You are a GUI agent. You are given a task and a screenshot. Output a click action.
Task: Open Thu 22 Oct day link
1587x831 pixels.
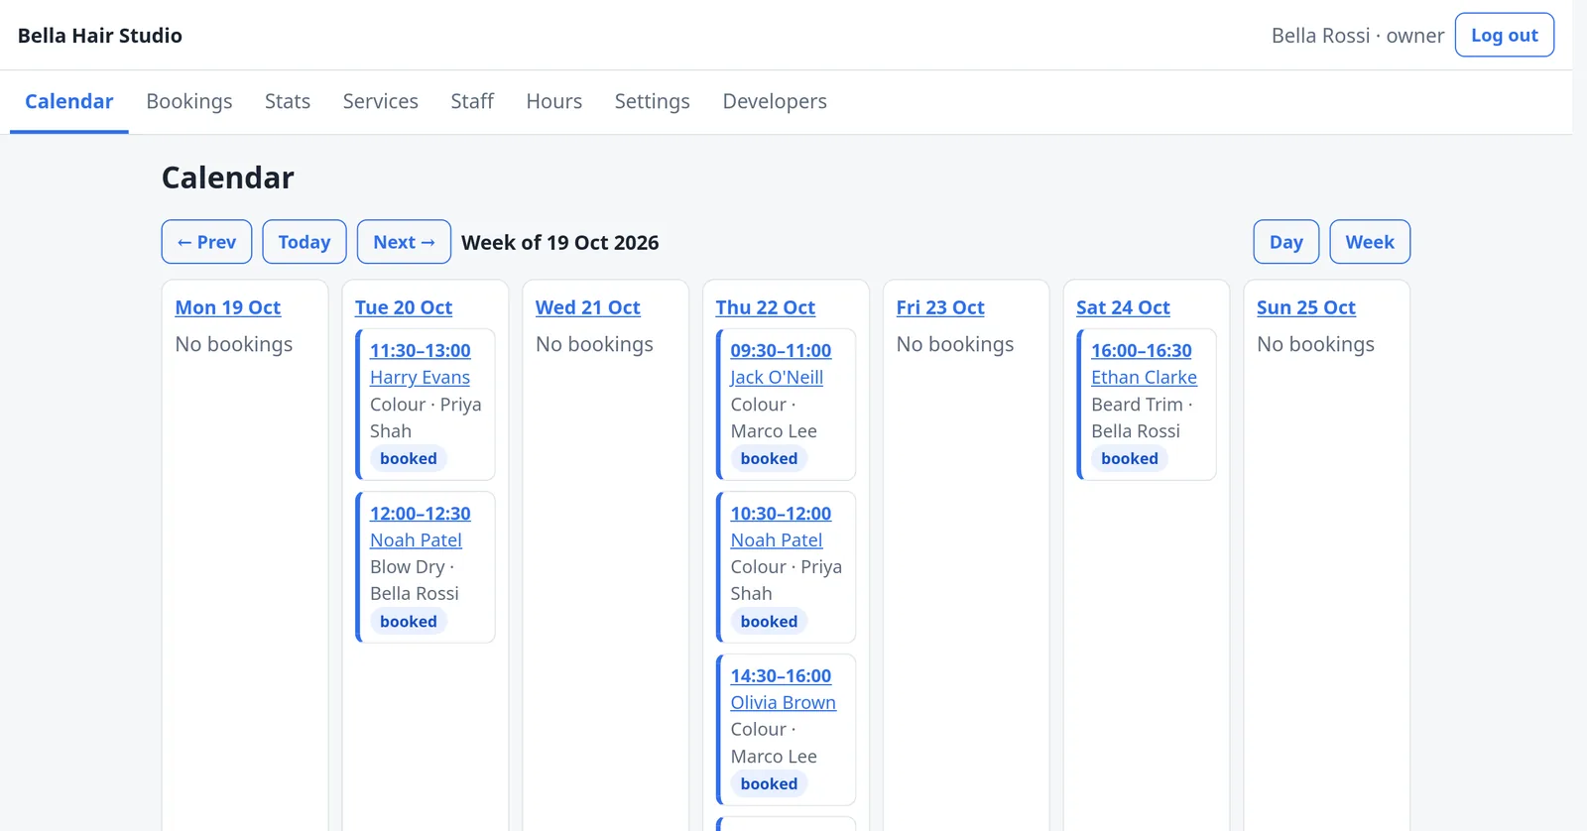tap(766, 307)
